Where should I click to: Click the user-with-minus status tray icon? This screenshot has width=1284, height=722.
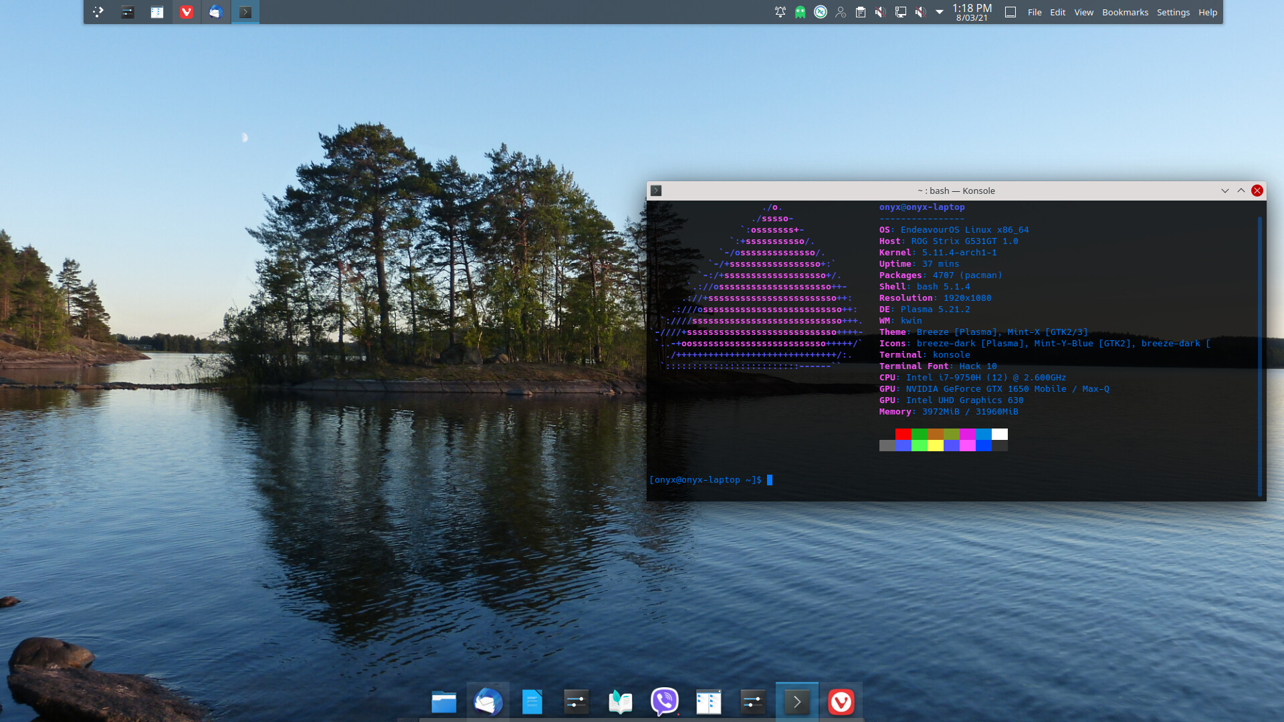[841, 12]
